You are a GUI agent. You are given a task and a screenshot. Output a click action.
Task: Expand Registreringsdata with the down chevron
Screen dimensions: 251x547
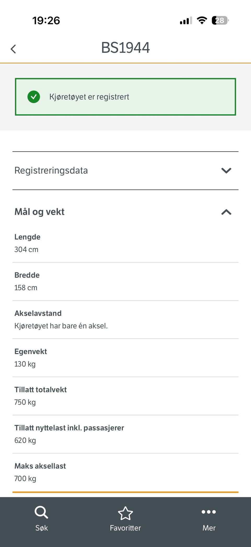tap(226, 171)
